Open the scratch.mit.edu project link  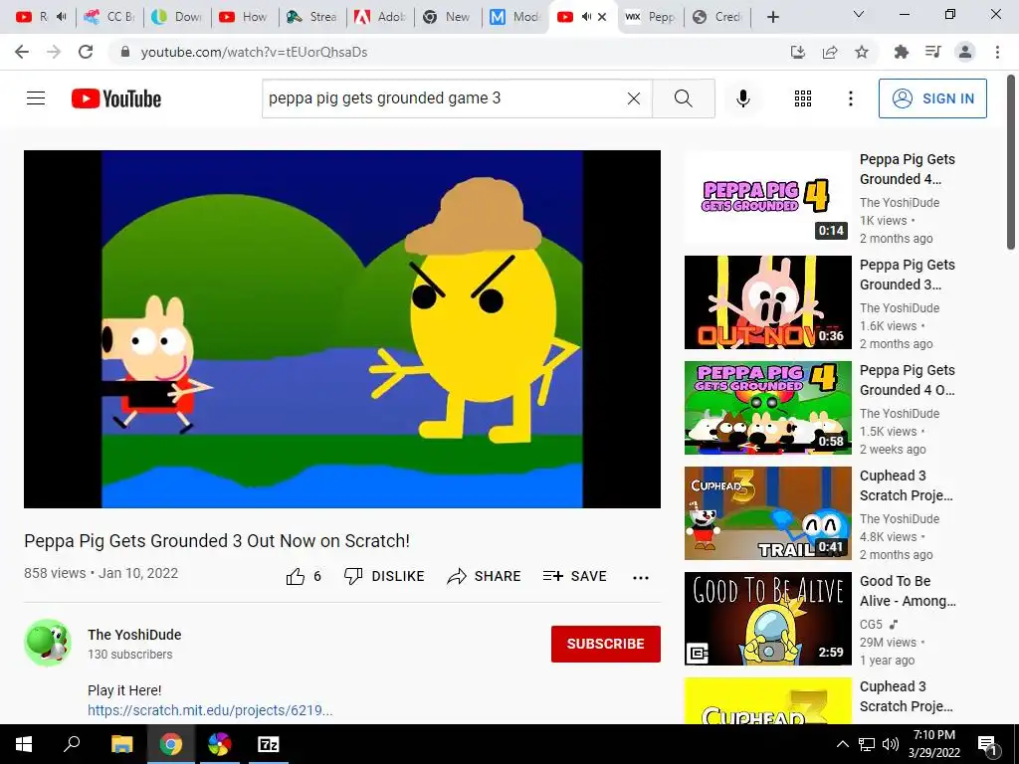click(210, 710)
